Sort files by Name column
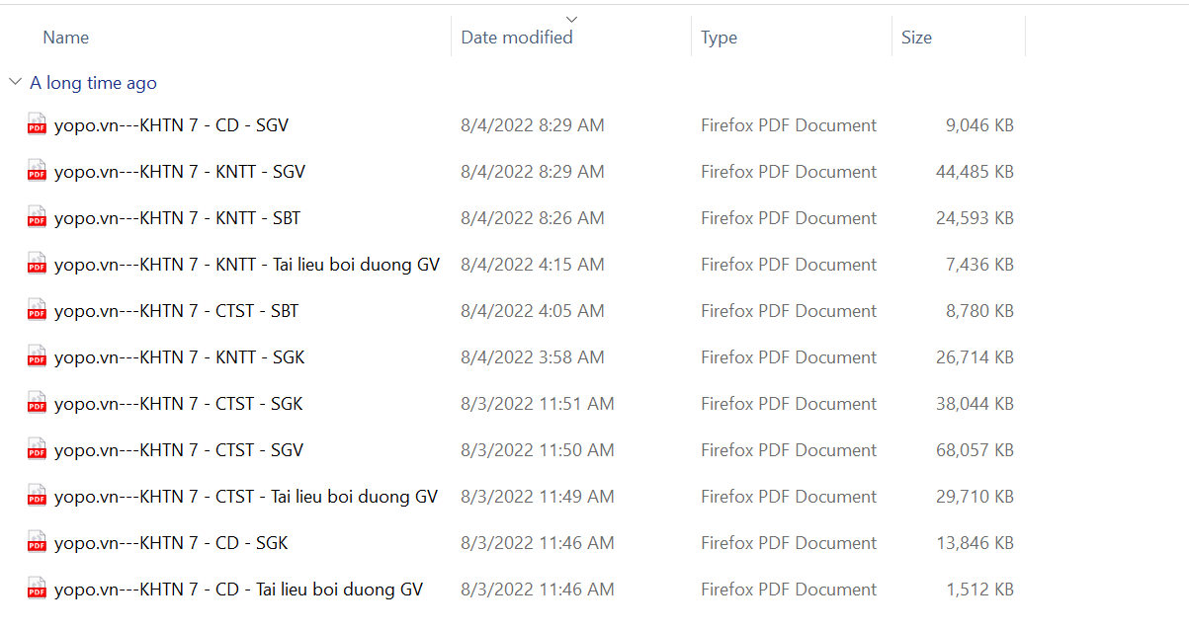Screen dimensions: 1189x630 point(66,38)
